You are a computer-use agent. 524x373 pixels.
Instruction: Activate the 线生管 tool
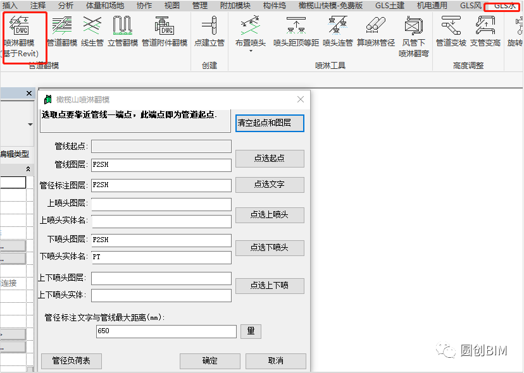pyautogui.click(x=92, y=32)
